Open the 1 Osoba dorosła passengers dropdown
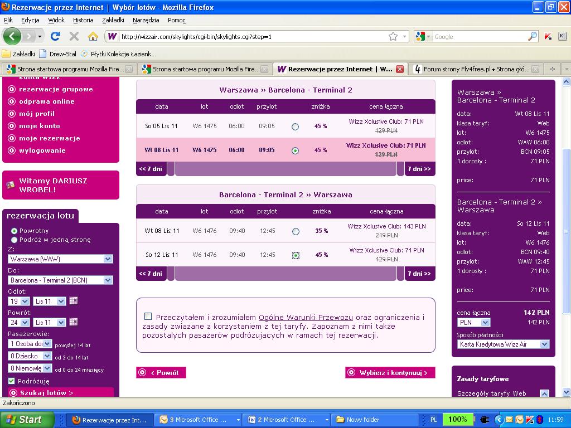Viewport: 571px width, 428px height. click(x=30, y=343)
